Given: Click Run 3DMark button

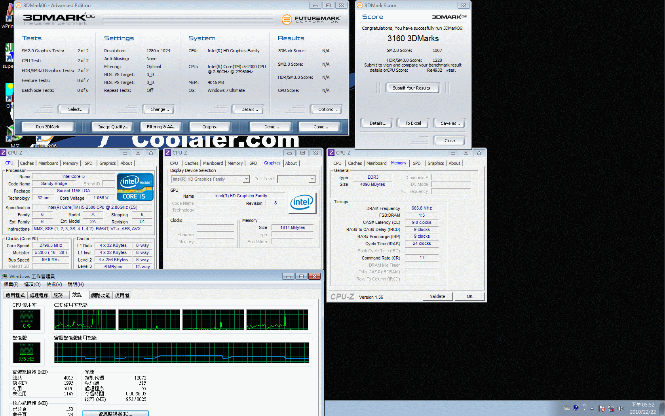Looking at the screenshot, I should (47, 127).
